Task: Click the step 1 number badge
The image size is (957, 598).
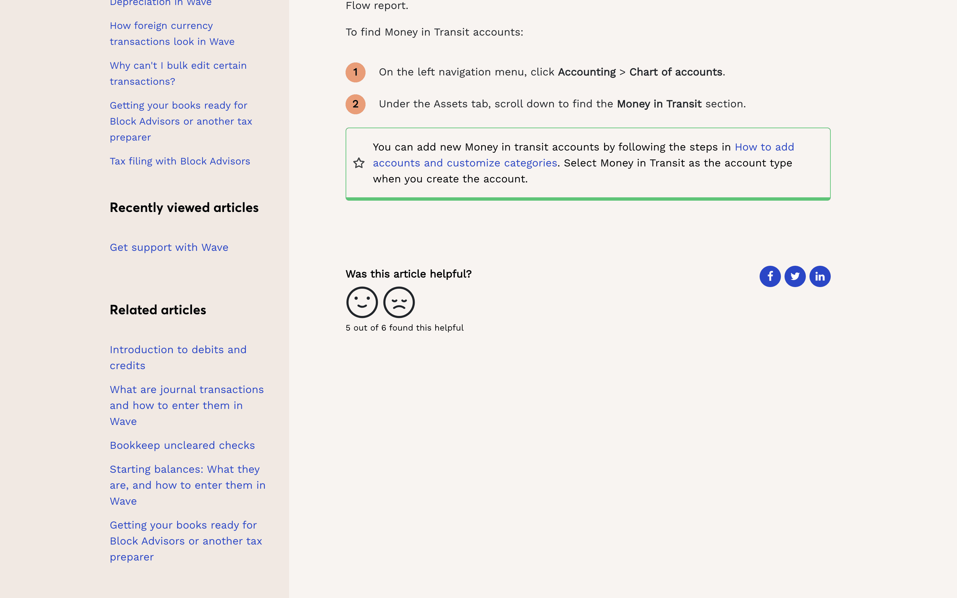Action: (x=356, y=72)
